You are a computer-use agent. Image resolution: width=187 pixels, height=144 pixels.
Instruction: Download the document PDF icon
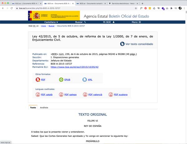[38, 80]
